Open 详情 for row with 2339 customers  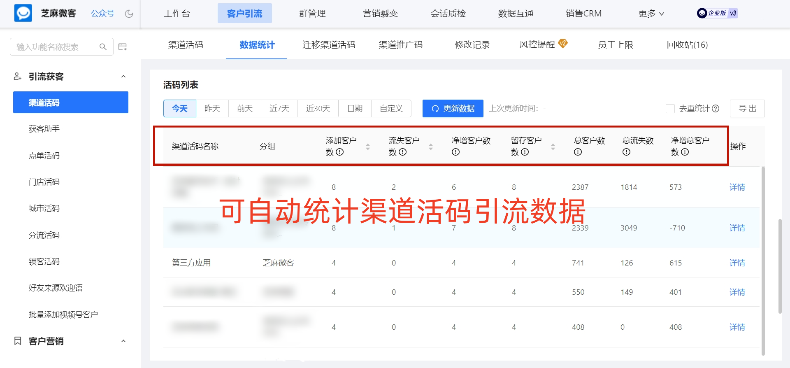click(737, 228)
